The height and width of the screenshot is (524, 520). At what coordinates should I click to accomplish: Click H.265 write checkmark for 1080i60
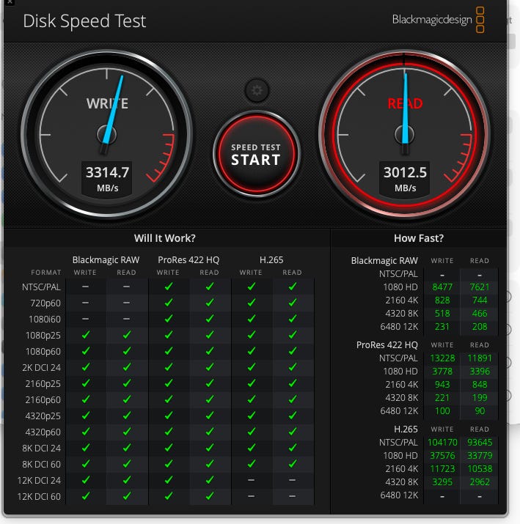(x=252, y=319)
